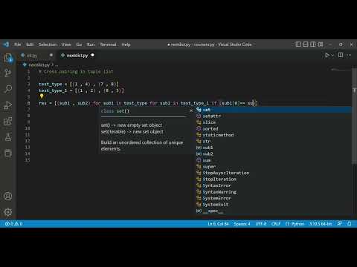Toggle panel layout icon in title bar

[x=306, y=44]
